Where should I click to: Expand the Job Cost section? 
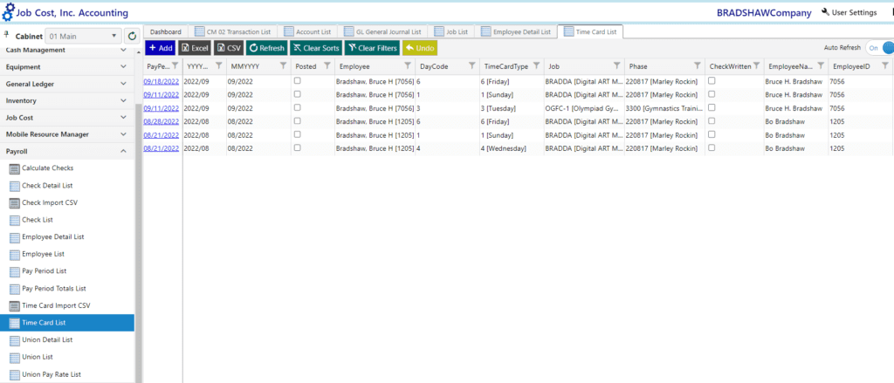[x=67, y=118]
